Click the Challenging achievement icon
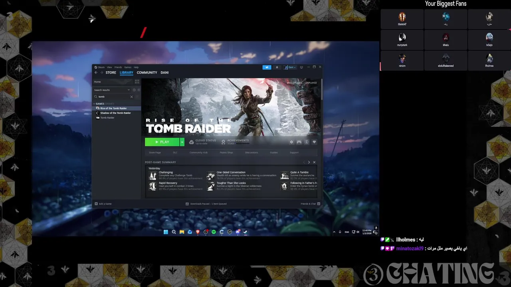Viewport: 511px width, 287px height. click(153, 175)
